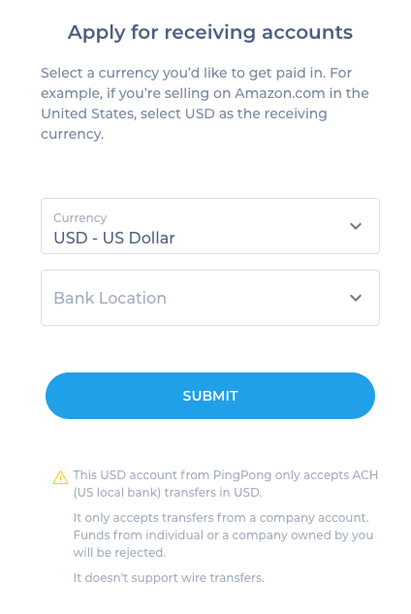Click the word 'PingPong' in the warning
411x614 pixels.
(x=242, y=475)
